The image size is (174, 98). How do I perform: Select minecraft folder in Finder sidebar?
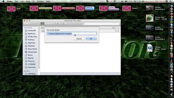point(31,30)
